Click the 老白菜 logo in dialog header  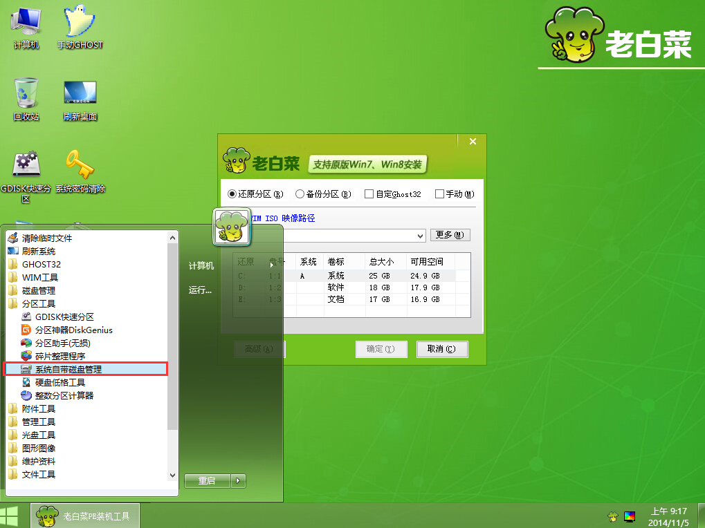pos(262,161)
